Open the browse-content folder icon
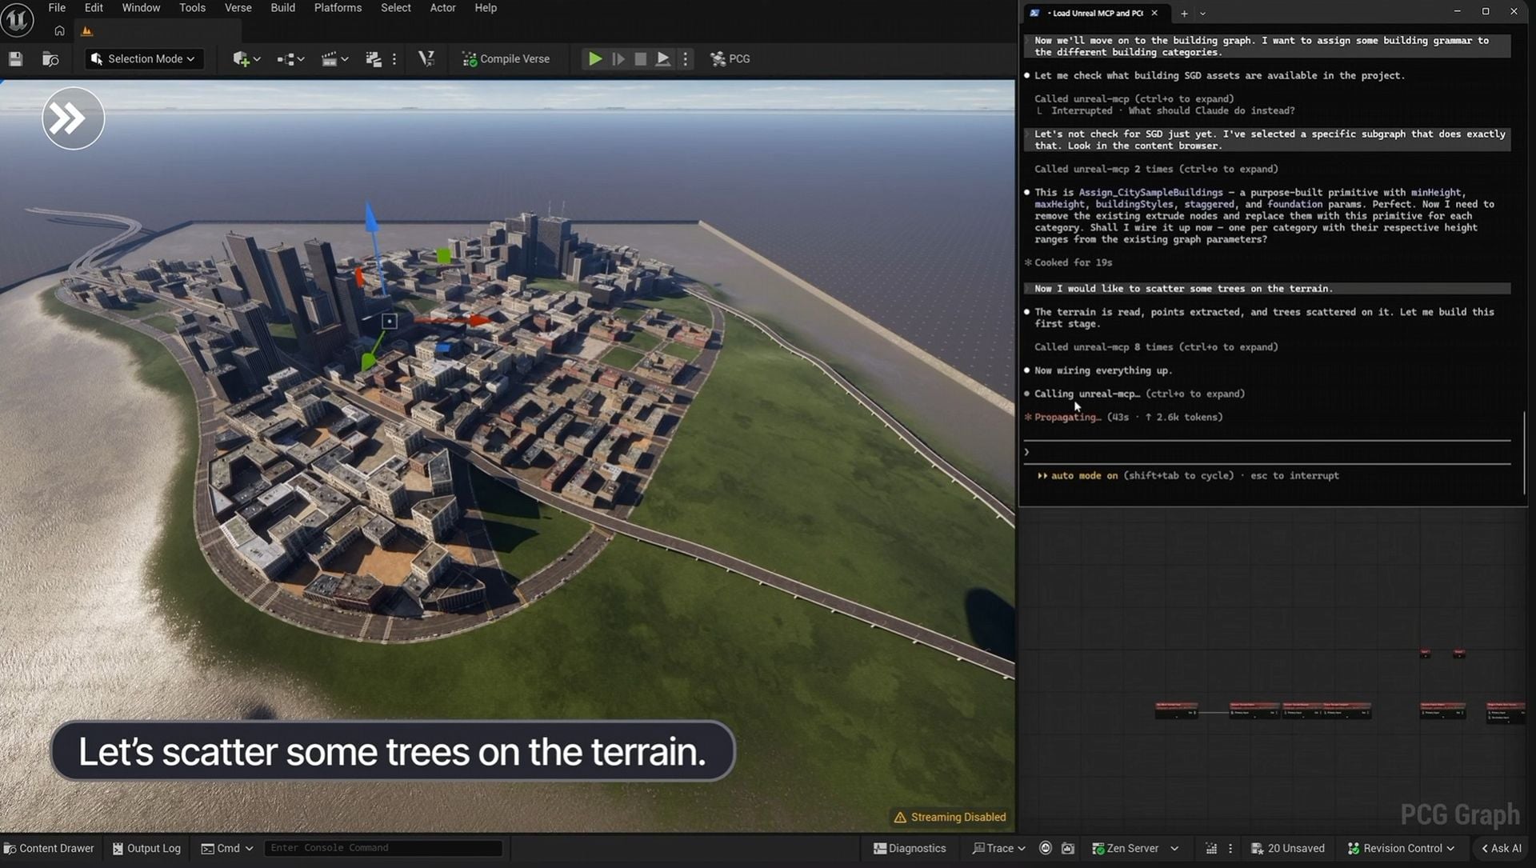1536x868 pixels. click(50, 58)
